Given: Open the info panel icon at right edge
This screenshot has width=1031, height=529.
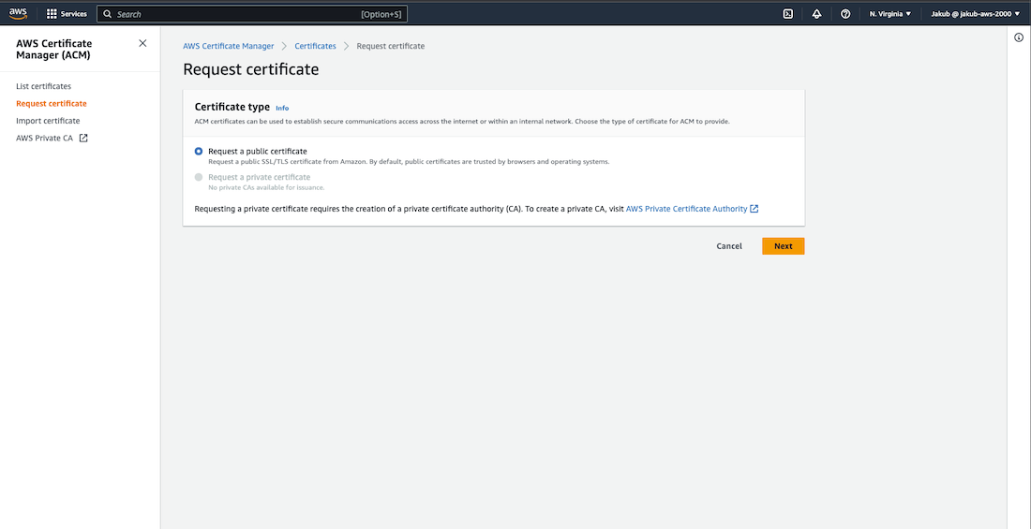Looking at the screenshot, I should tap(1019, 37).
